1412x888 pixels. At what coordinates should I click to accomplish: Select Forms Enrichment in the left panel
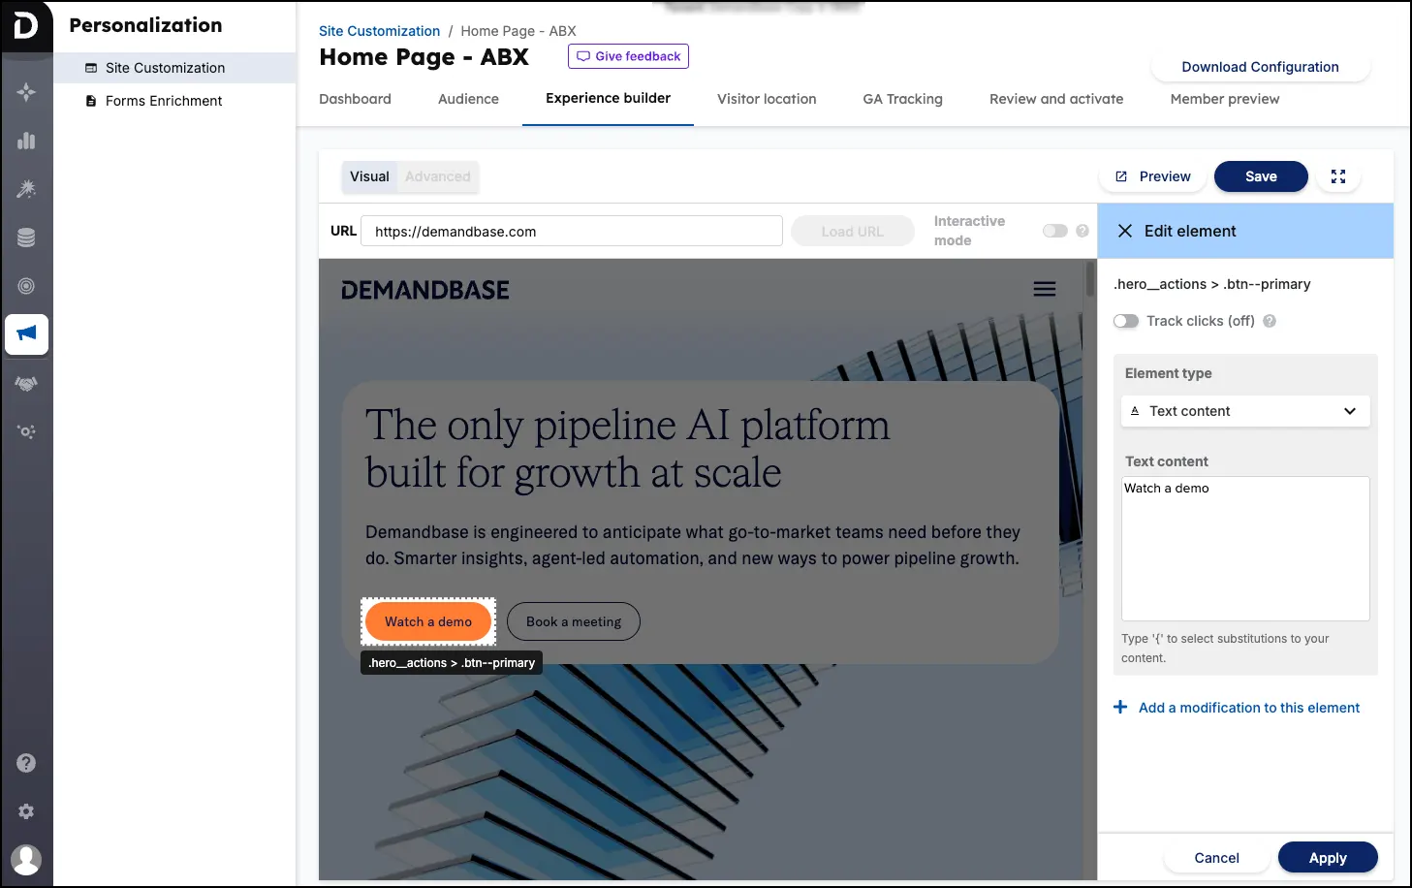164,101
